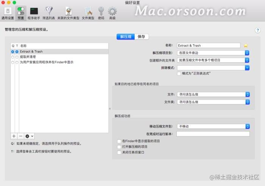Open the 创建额外的文件夹 dropdown

213,60
